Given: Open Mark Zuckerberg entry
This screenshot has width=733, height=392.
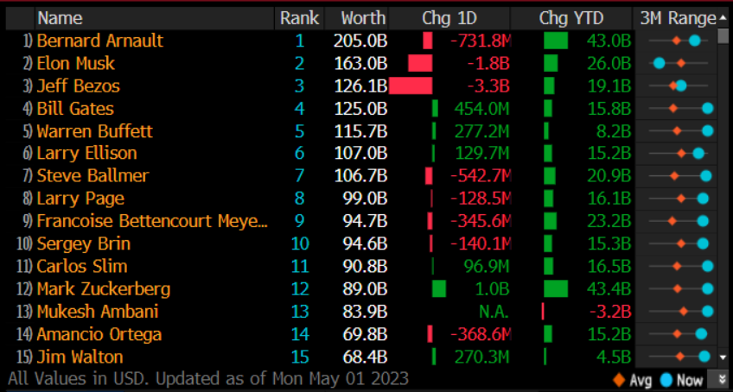Looking at the screenshot, I should click(104, 288).
